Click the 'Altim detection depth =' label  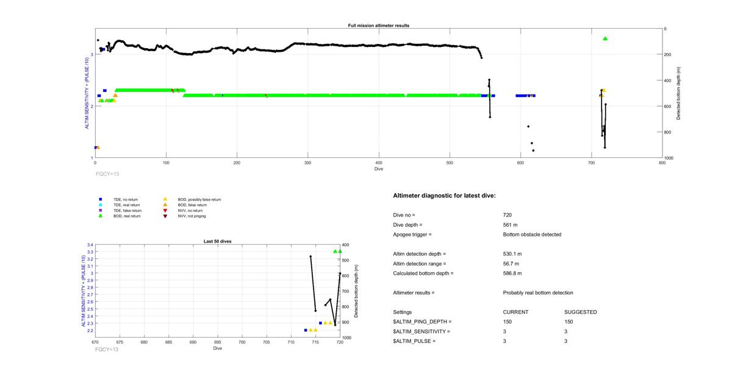coord(420,254)
